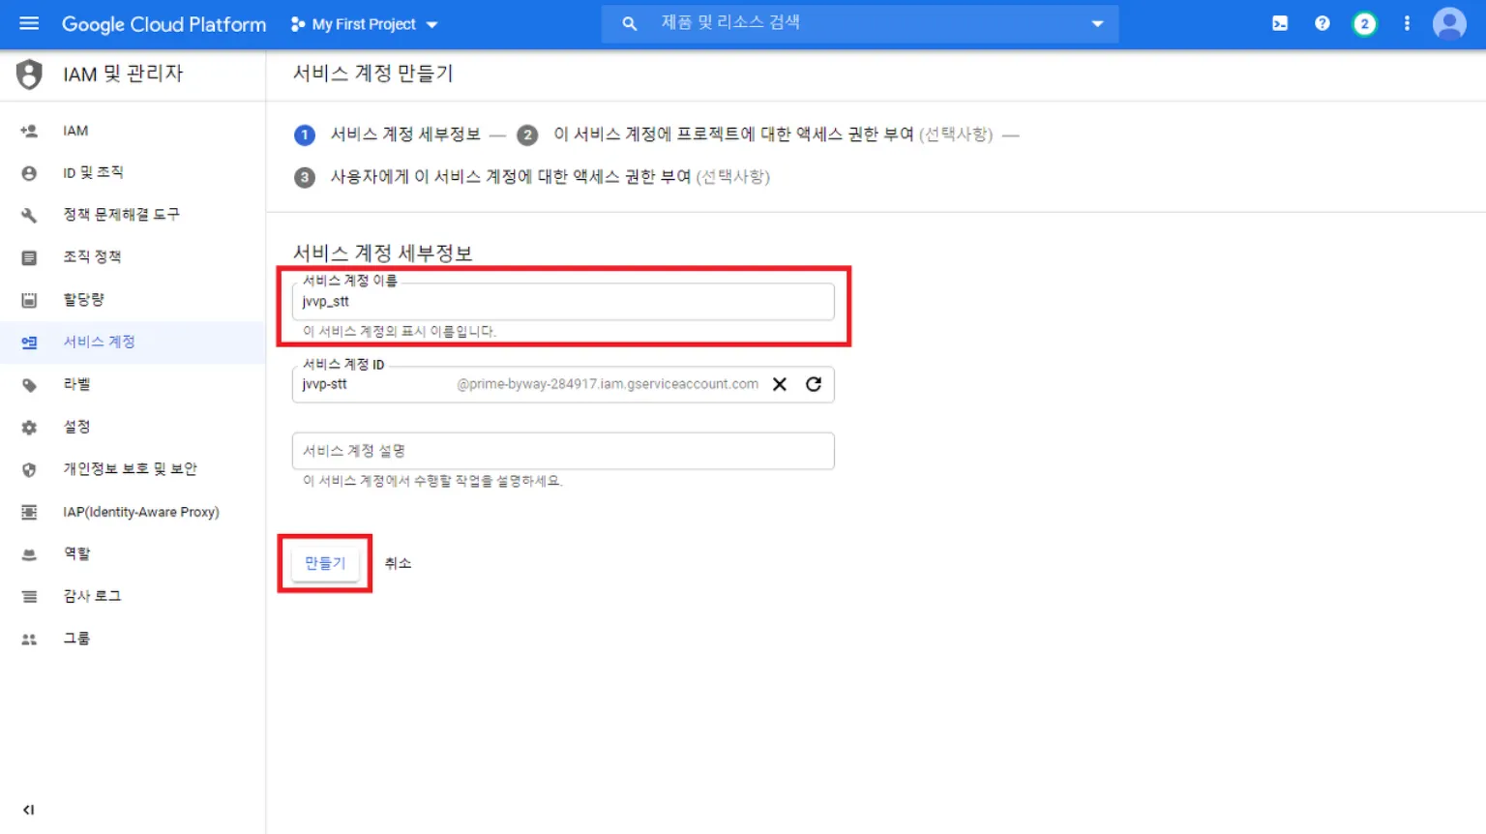Image resolution: width=1486 pixels, height=834 pixels.
Task: Click the 라벨 tag icon
Action: pos(29,385)
